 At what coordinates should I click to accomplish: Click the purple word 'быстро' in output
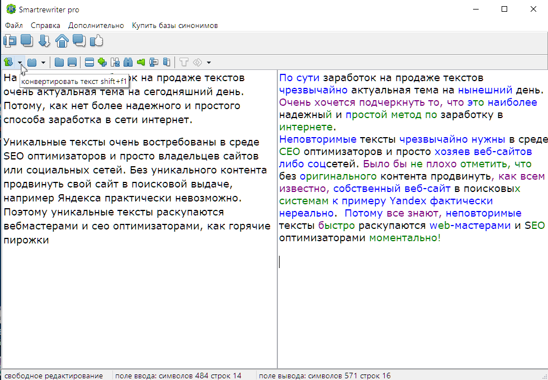[337, 226]
